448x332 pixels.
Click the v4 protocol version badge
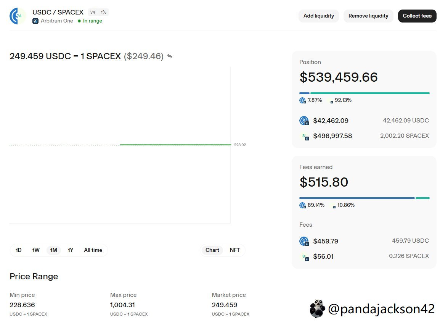click(93, 12)
